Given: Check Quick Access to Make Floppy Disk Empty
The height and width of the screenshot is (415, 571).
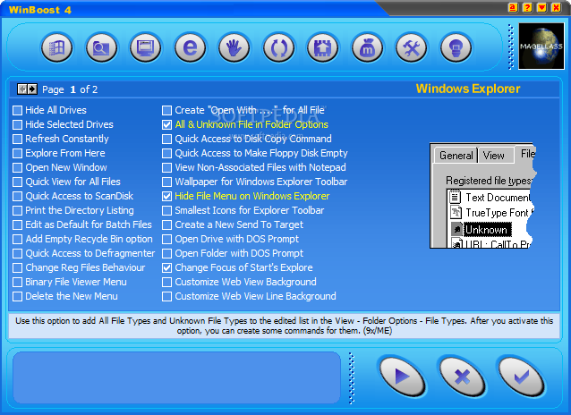Looking at the screenshot, I should [166, 153].
